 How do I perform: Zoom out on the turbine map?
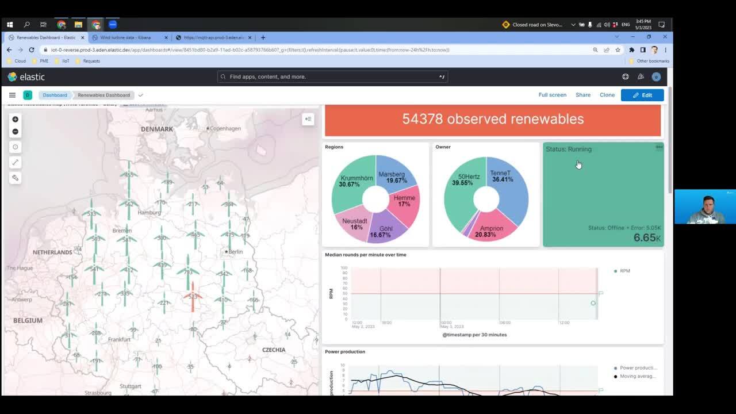(16, 132)
